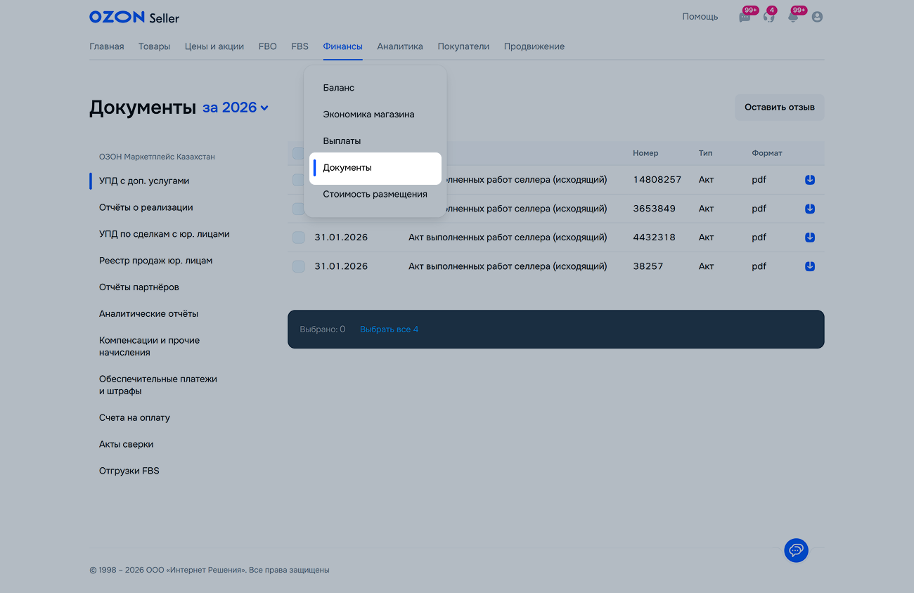Download document number 38257
This screenshot has width=914, height=593.
(x=810, y=266)
